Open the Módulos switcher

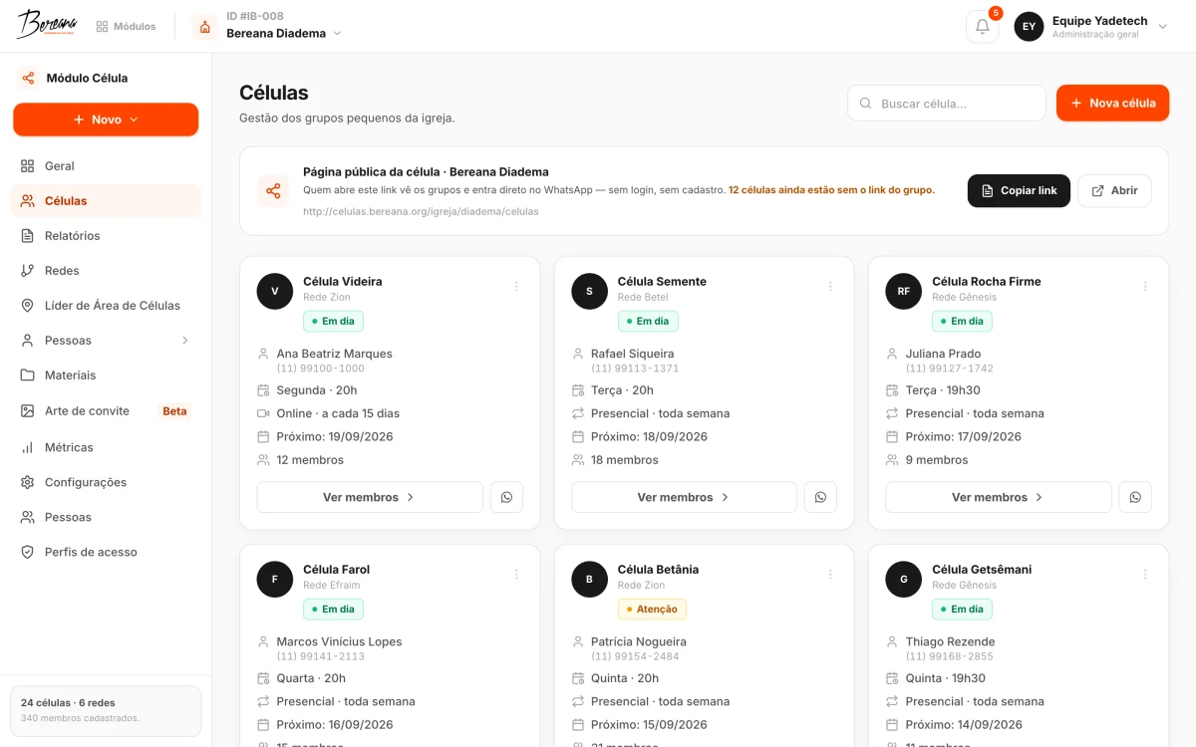pos(127,27)
